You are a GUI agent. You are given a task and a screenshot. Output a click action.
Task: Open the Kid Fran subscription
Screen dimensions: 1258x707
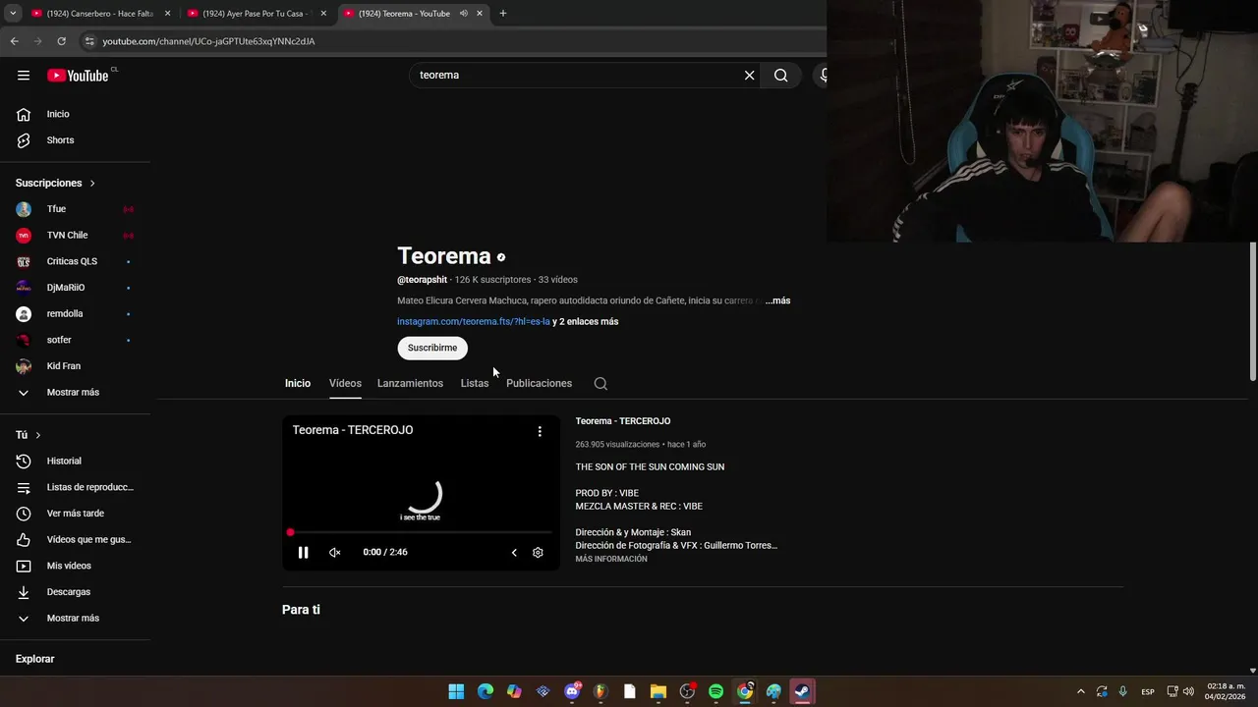[75, 366]
